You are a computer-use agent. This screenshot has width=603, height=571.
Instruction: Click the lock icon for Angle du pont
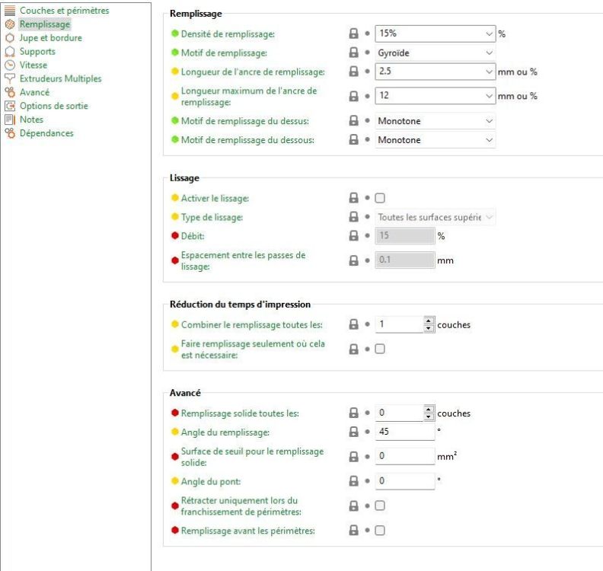coord(353,481)
